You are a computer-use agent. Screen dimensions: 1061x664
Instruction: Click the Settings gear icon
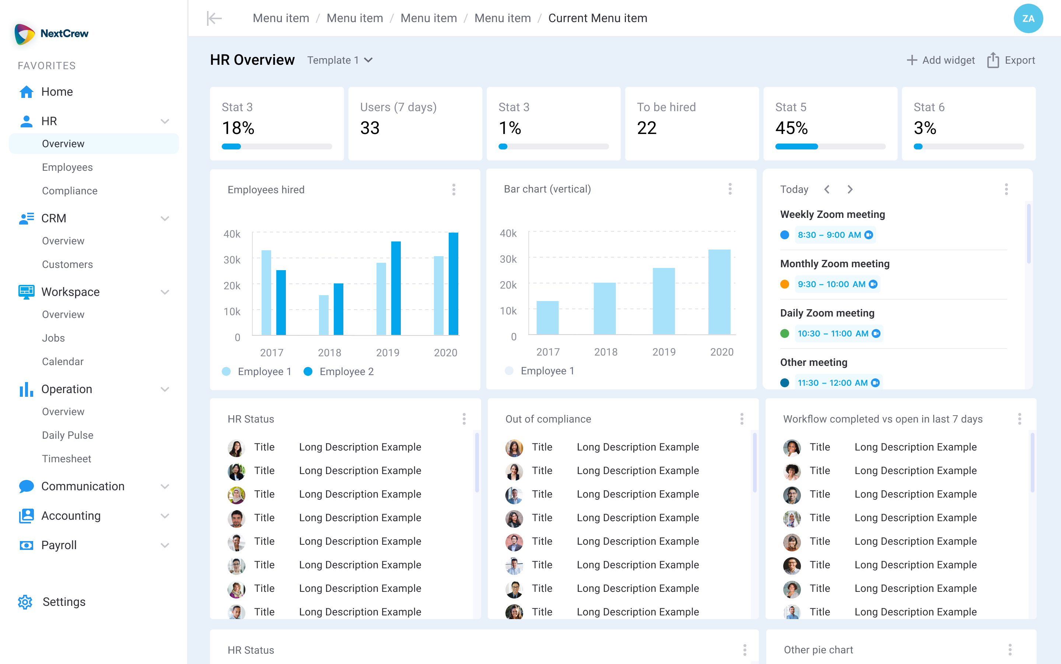point(25,602)
